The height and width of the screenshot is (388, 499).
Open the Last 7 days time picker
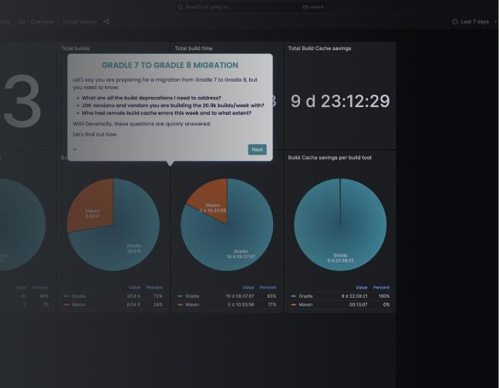point(474,22)
